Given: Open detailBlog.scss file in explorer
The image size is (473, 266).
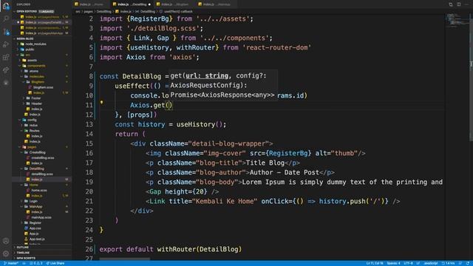Looking at the screenshot, I should [x=42, y=174].
